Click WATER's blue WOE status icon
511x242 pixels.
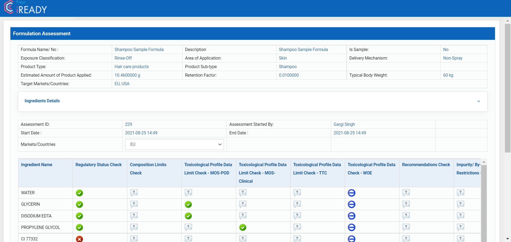pyautogui.click(x=352, y=193)
